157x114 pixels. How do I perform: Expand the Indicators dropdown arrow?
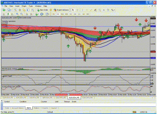point(38,14)
